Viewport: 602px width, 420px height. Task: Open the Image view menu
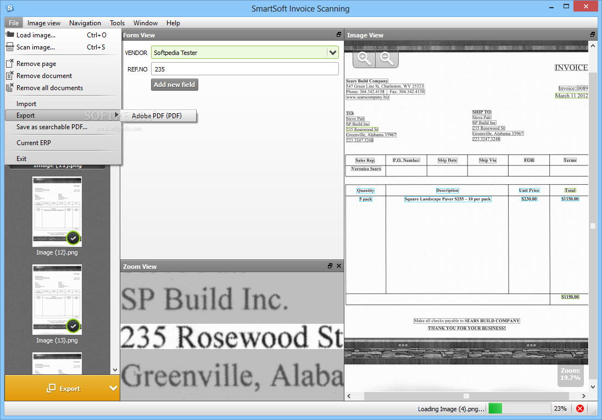coord(44,23)
